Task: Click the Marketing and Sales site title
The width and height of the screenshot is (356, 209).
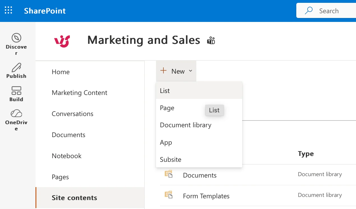Action: 144,40
